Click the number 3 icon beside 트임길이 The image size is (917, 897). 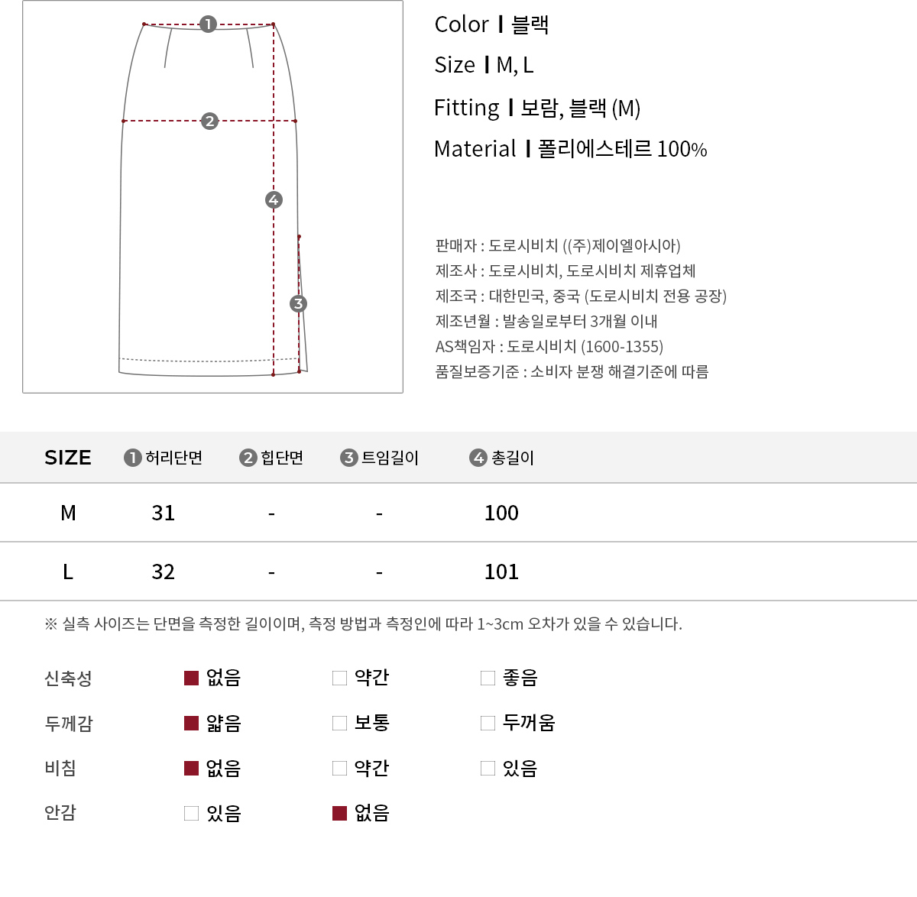click(x=348, y=458)
